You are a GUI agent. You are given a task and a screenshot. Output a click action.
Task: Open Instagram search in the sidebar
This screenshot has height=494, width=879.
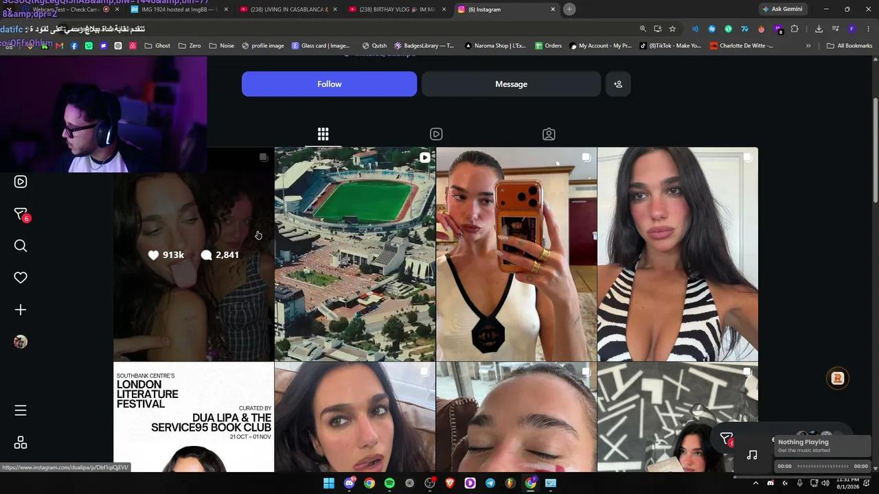click(x=21, y=246)
